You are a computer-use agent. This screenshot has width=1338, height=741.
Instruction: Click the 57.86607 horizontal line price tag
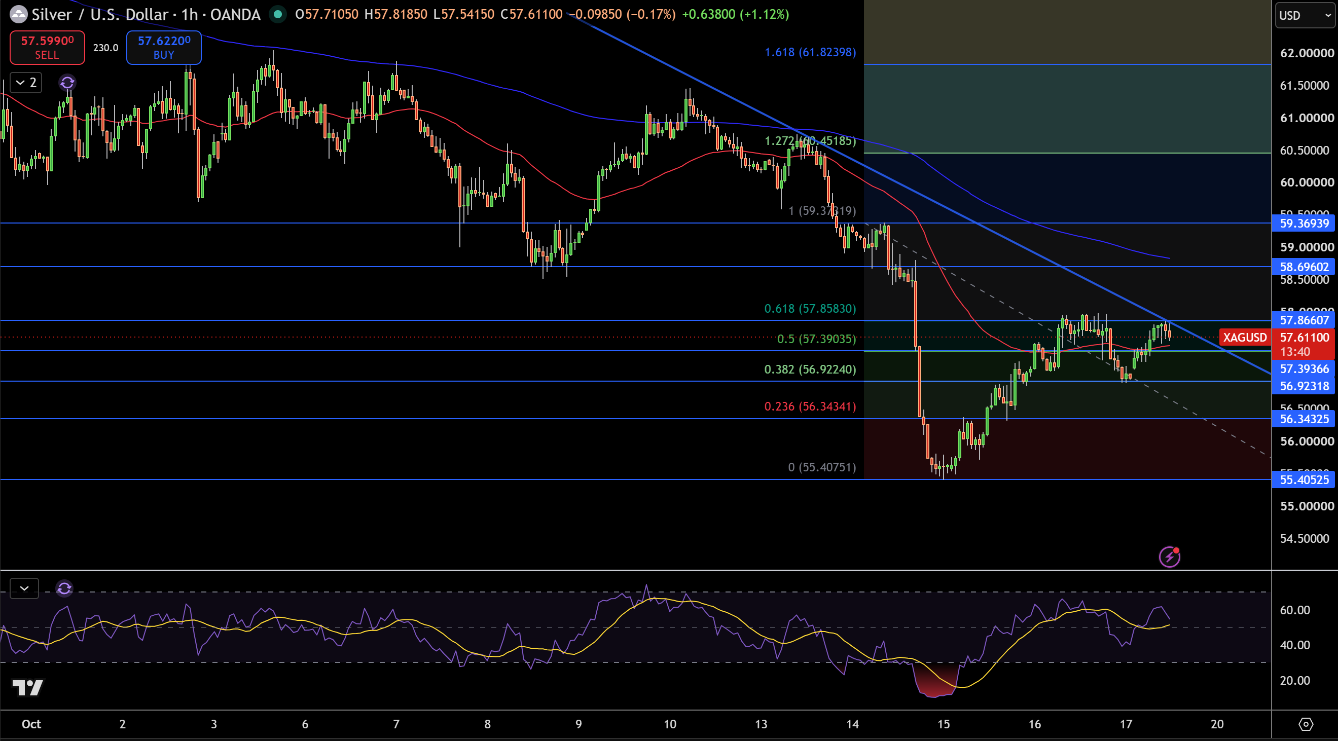(x=1304, y=320)
